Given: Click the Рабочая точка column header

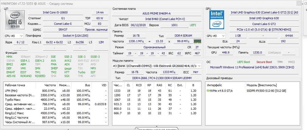Looking at the screenshot, I should [20, 85].
